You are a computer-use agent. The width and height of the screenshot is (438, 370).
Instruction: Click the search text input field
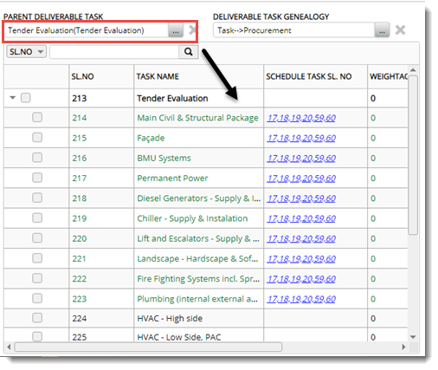(x=114, y=52)
